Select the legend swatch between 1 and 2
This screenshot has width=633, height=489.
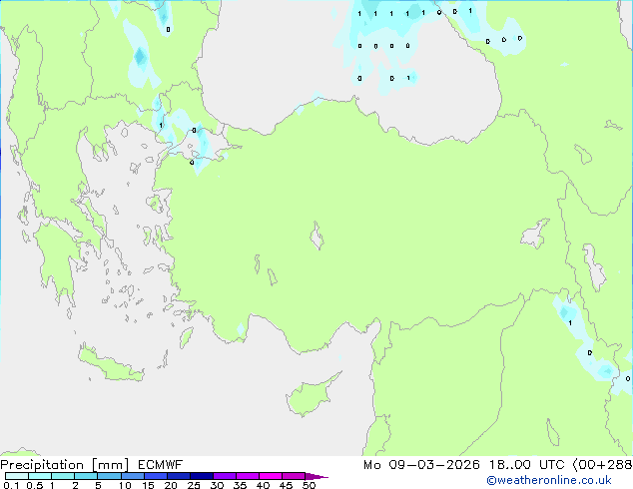pos(63,476)
